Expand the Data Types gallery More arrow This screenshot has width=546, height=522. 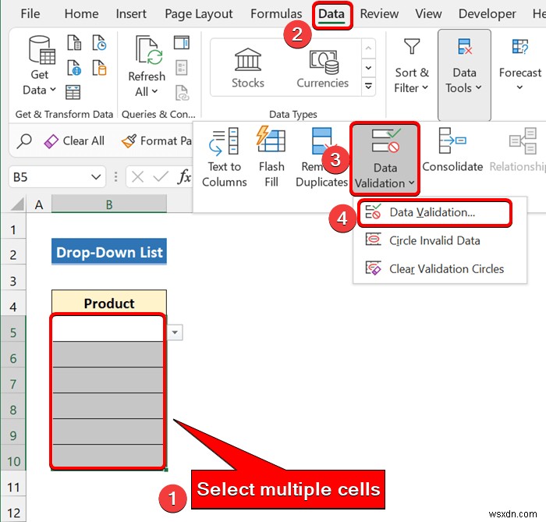368,86
